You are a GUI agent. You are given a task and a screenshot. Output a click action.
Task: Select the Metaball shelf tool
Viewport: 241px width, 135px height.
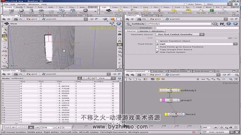click(62, 11)
